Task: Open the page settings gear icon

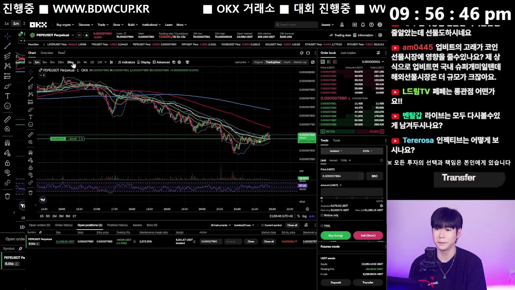Action: 380,35
